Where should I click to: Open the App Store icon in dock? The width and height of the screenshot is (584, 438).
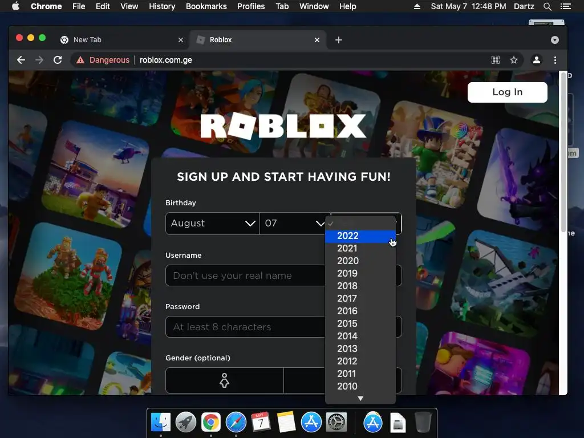click(x=311, y=423)
